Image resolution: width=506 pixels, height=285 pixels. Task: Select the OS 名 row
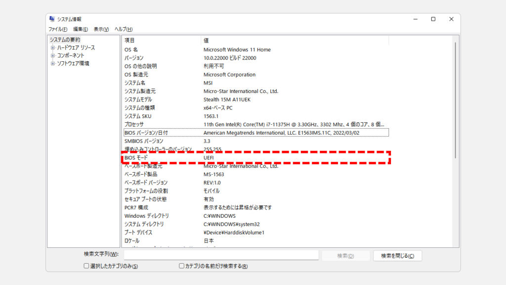pos(256,50)
